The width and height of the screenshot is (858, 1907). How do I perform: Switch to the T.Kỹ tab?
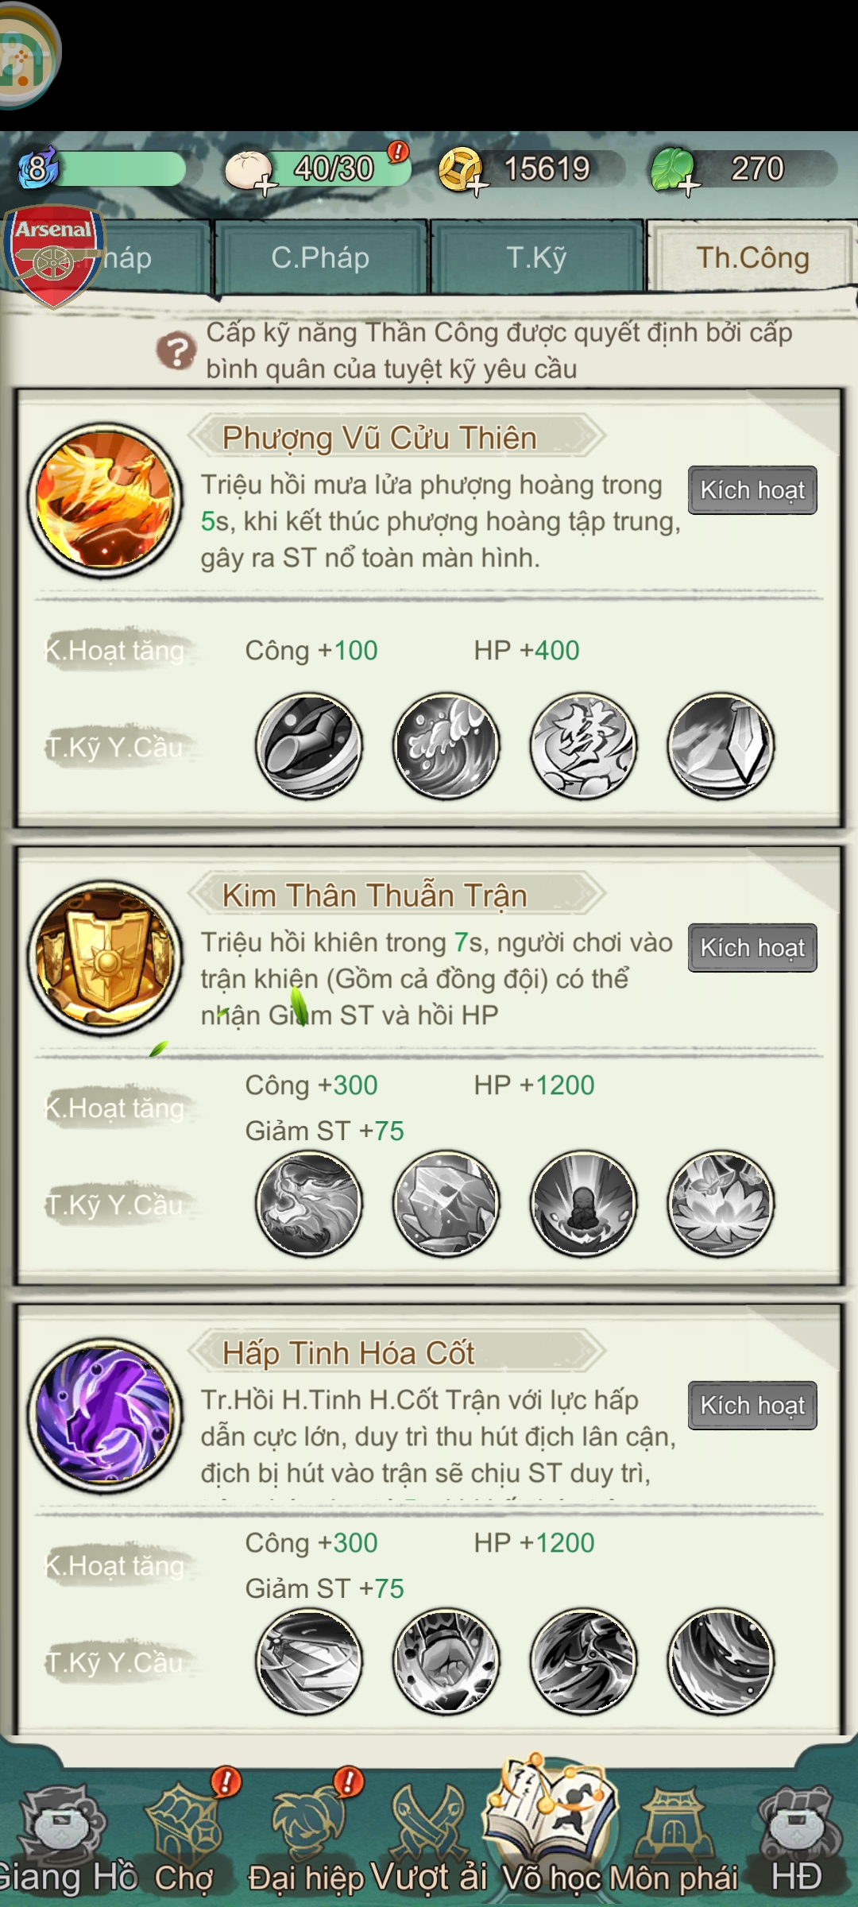(x=537, y=257)
